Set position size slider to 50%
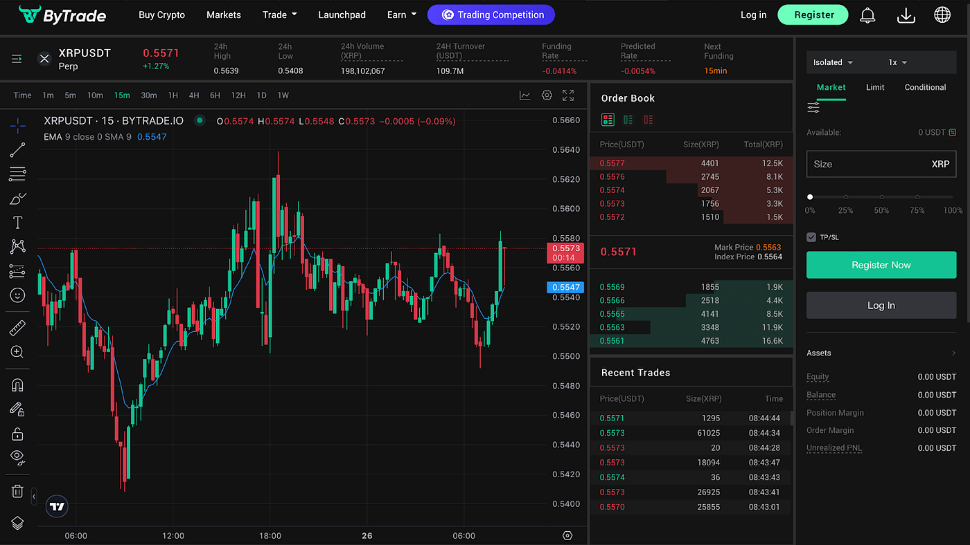This screenshot has height=545, width=970. (x=881, y=197)
